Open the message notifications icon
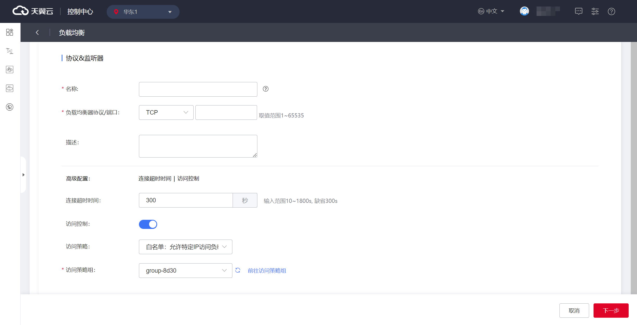This screenshot has height=325, width=637. click(x=578, y=11)
